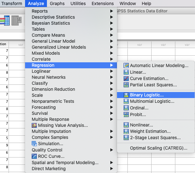The height and width of the screenshot is (173, 195).
Task: Expand the Bayesian Statistics submenu arrow
Action: click(x=112, y=23)
